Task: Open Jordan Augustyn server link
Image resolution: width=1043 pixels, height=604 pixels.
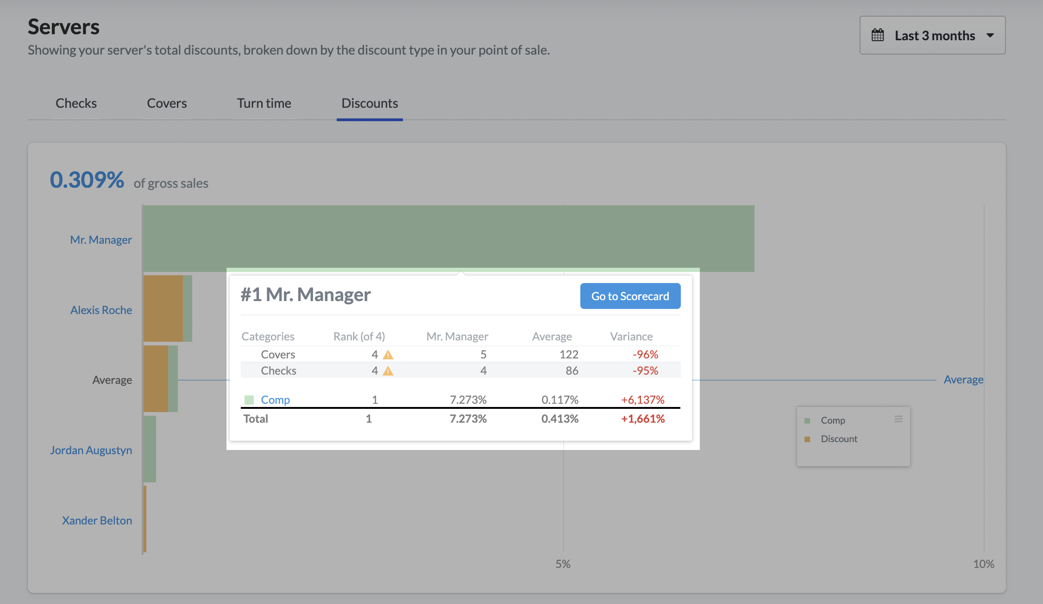Action: (91, 450)
